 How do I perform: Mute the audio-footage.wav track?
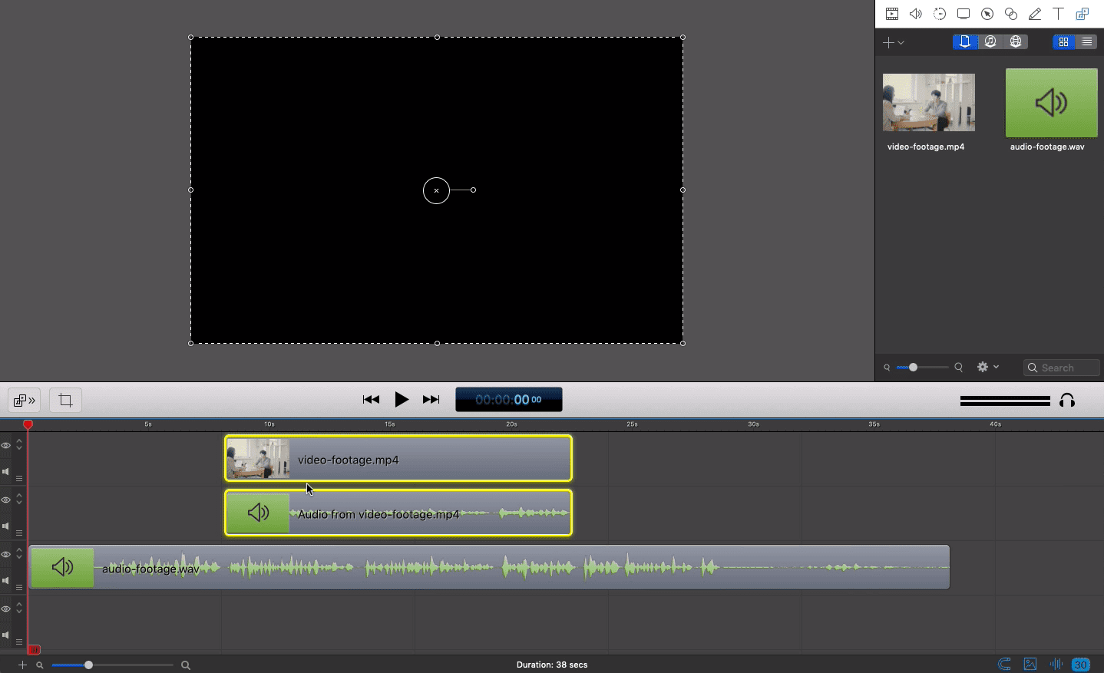pos(6,579)
